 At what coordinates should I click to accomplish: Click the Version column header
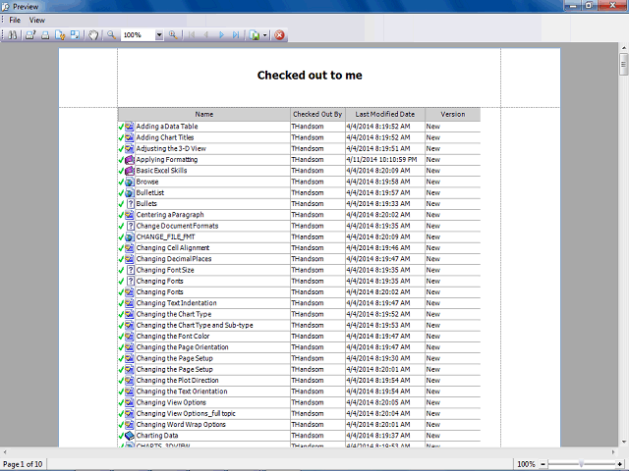453,114
